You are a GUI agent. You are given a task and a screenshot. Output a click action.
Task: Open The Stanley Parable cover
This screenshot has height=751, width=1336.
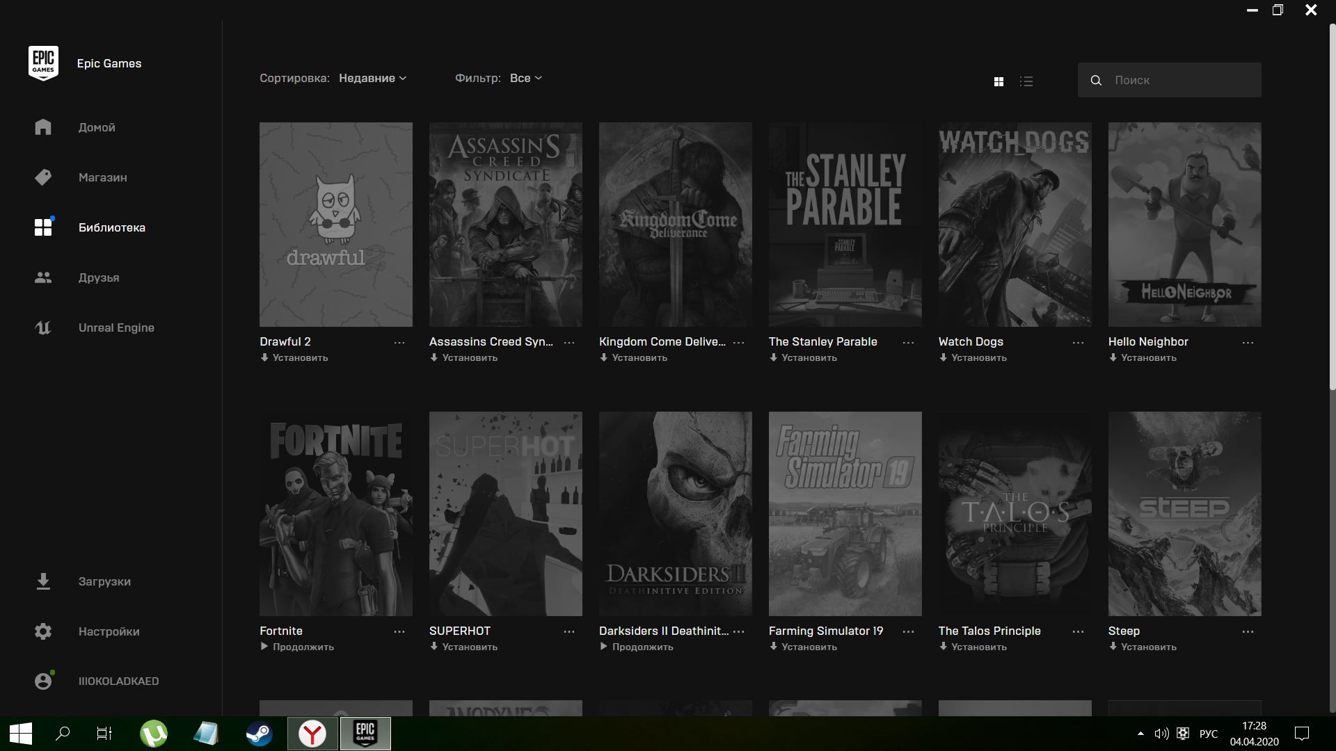[x=845, y=225]
